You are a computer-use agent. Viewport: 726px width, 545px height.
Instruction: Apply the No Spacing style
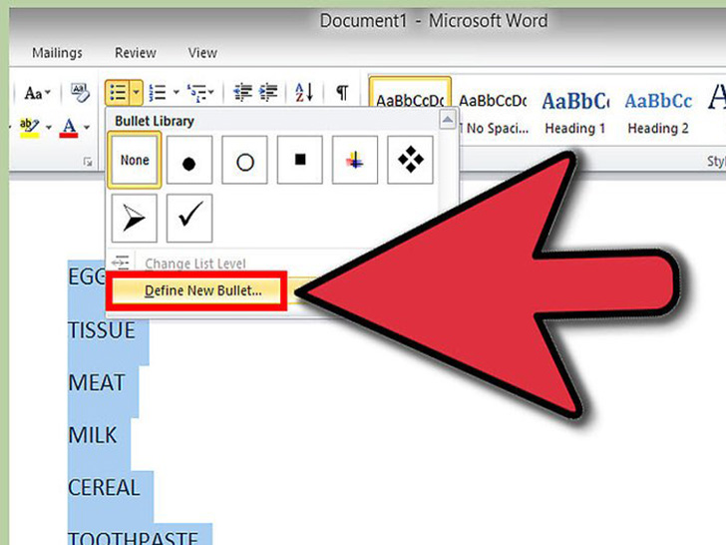(x=493, y=113)
